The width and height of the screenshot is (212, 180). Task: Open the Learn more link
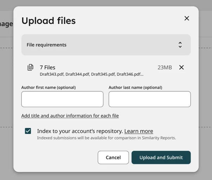click(x=139, y=131)
